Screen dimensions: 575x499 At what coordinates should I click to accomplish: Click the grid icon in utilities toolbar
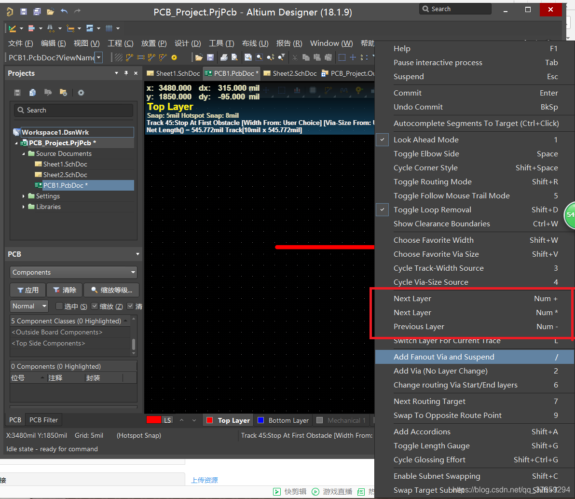coord(109,28)
